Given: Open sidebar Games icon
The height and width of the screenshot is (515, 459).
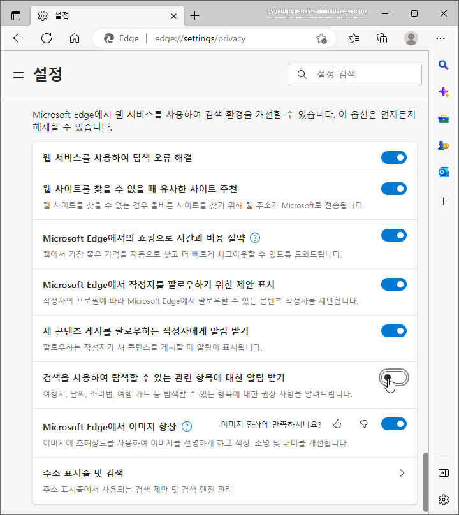Looking at the screenshot, I should (x=444, y=145).
